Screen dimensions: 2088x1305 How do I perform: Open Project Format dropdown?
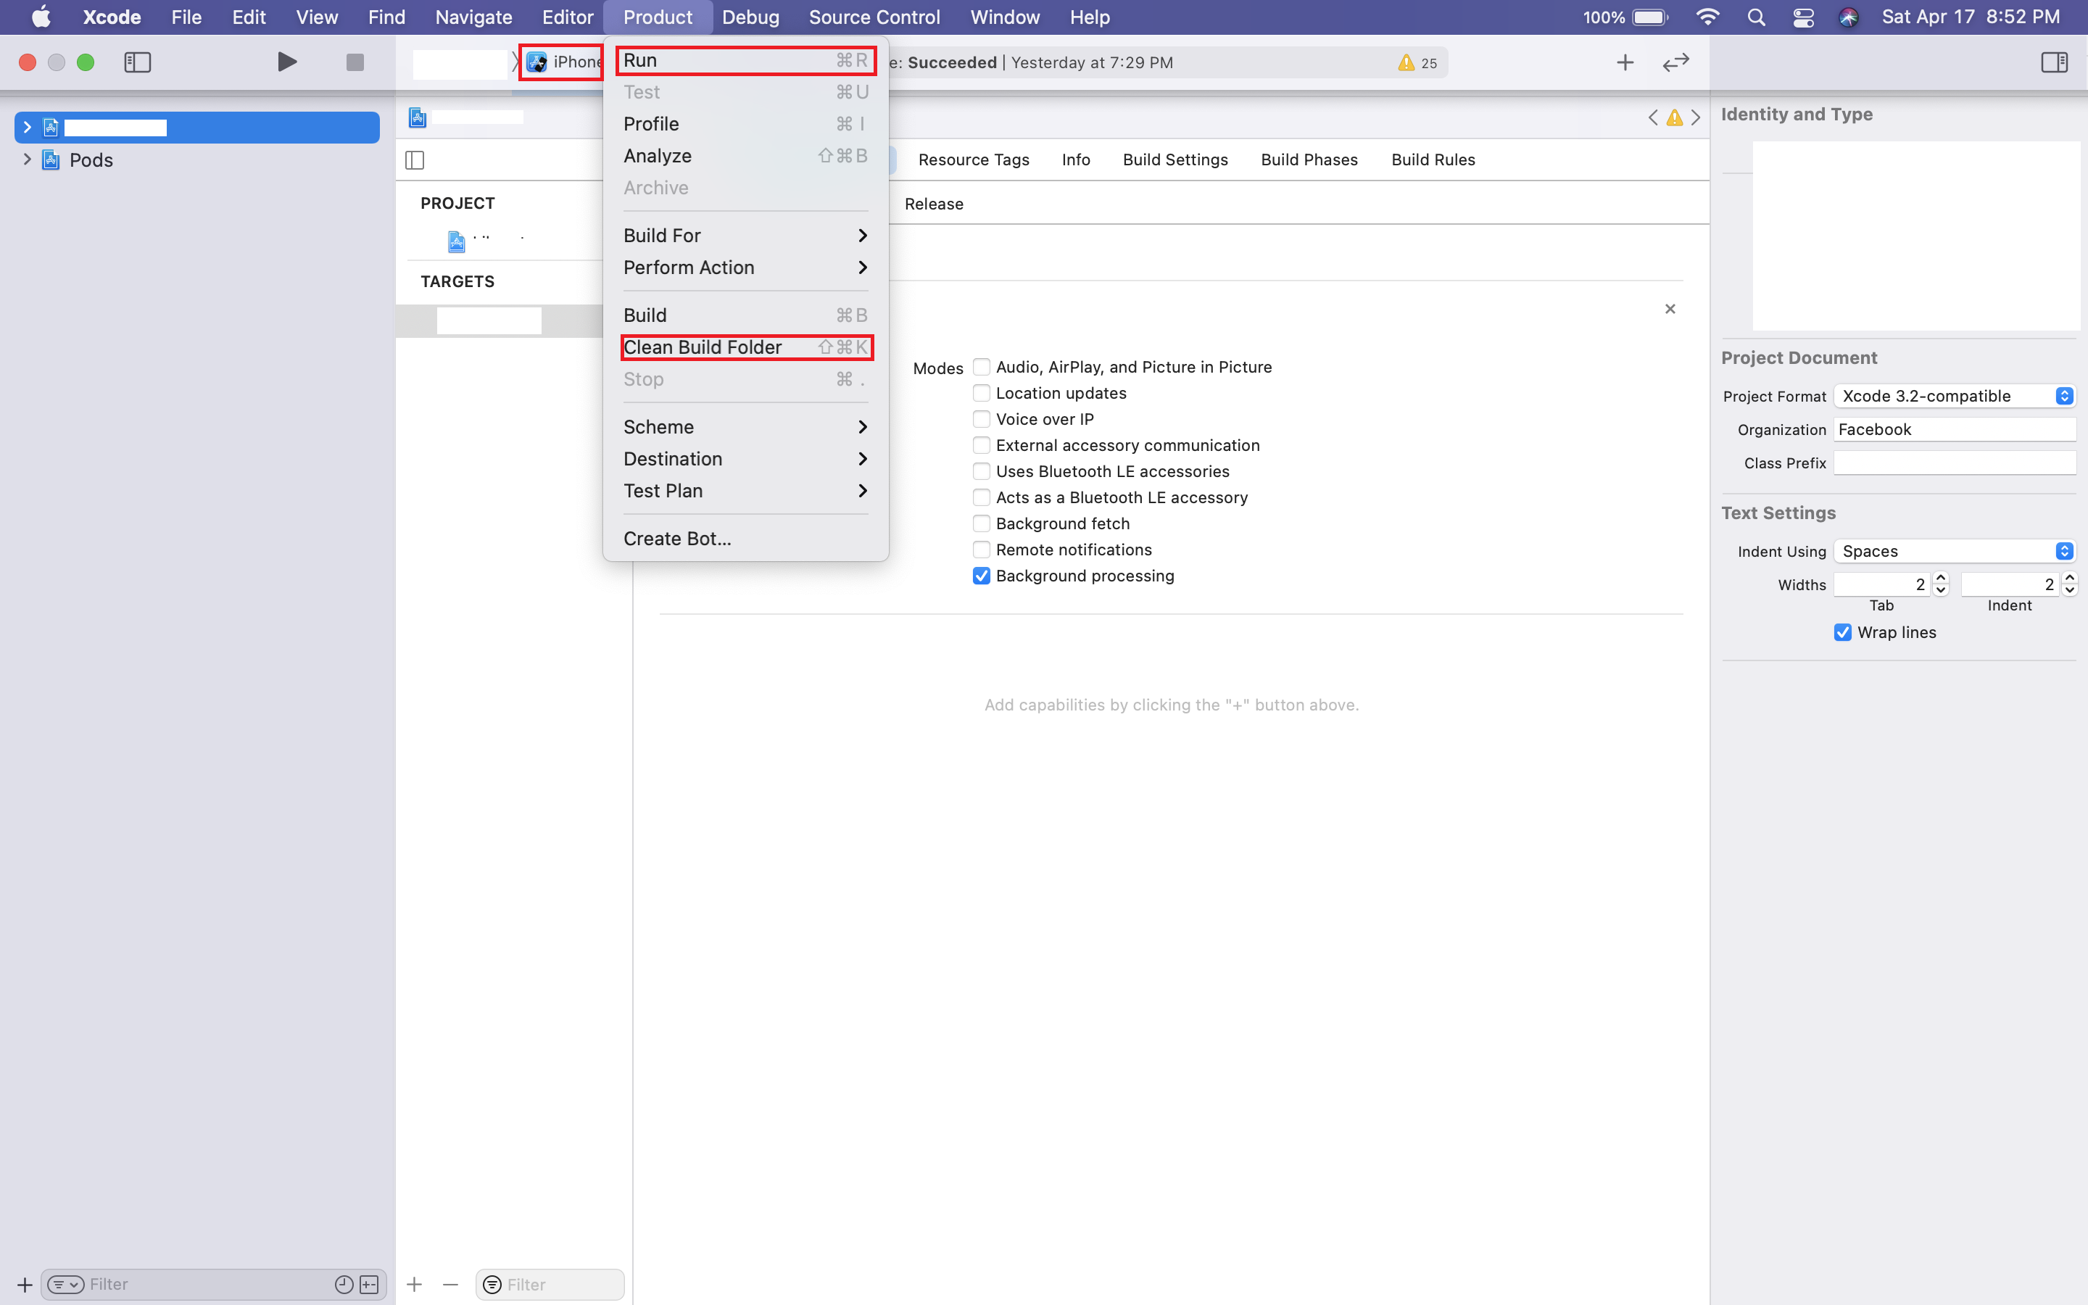[x=1955, y=396]
